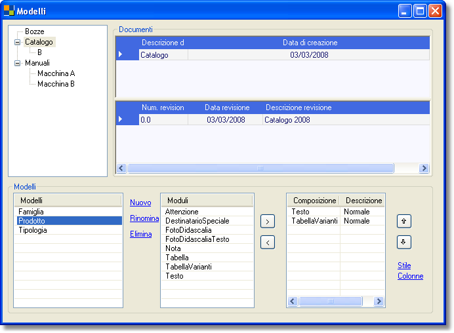Collapse the Manuali tree node
Screen dimensions: 454x333
tap(17, 63)
